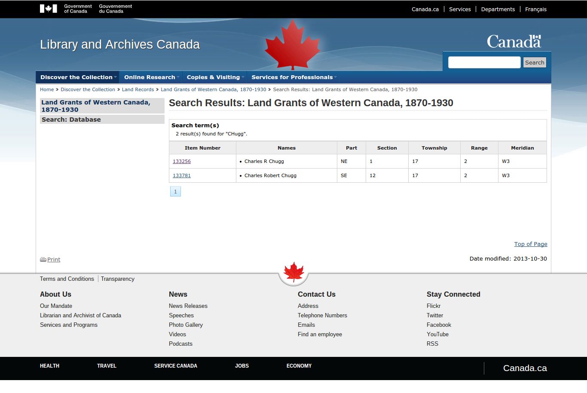Screen dimensions: 587x393
Task: Open the Departments top link
Action: 498,9
